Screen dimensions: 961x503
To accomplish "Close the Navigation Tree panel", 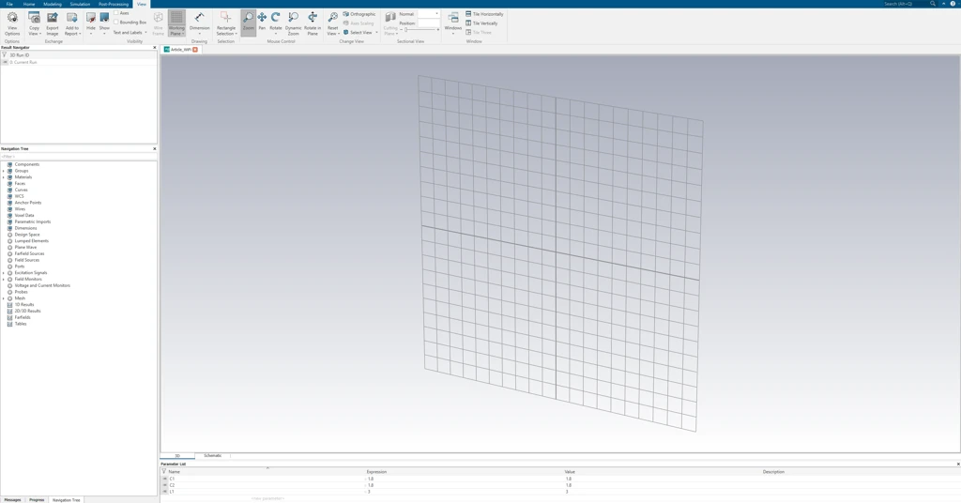I will (155, 149).
